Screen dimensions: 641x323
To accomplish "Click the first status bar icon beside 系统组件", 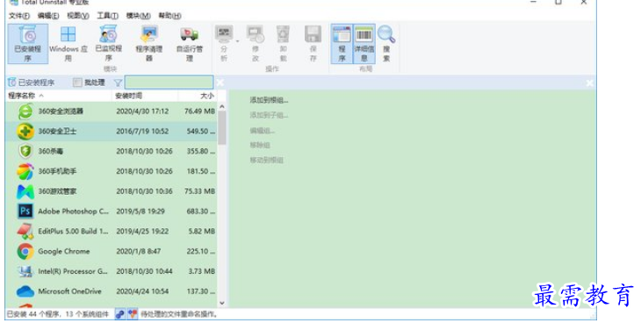I will point(119,314).
